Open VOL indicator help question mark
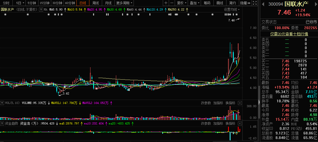318x142 pixels. 2,103
